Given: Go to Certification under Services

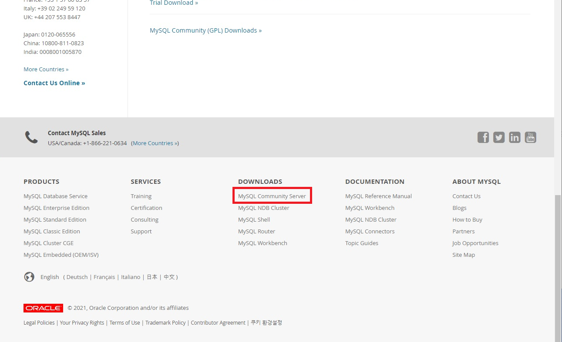Looking at the screenshot, I should click(146, 208).
